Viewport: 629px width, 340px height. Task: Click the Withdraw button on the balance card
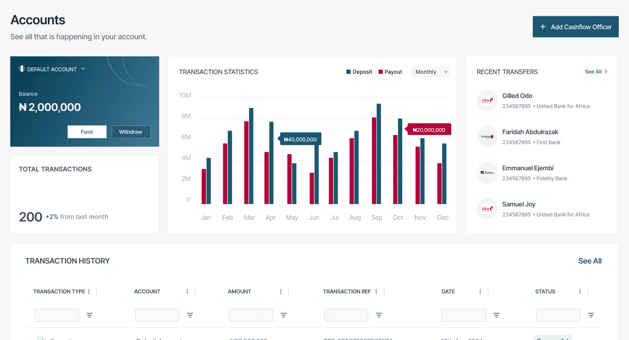point(131,131)
